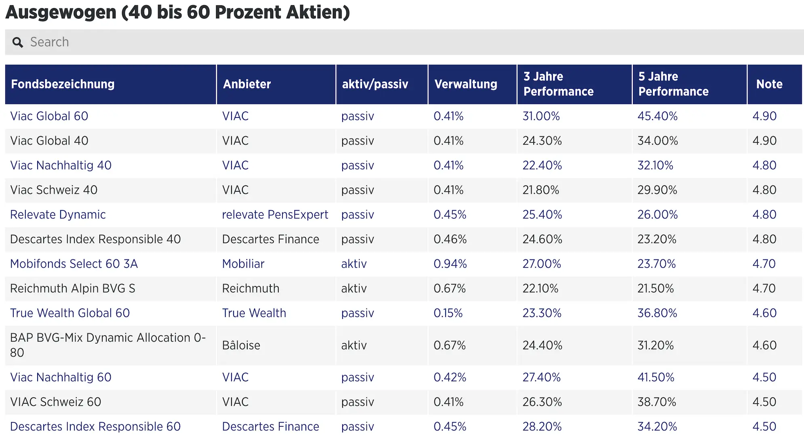
Task: Click the True Wealth provider link
Action: [254, 313]
